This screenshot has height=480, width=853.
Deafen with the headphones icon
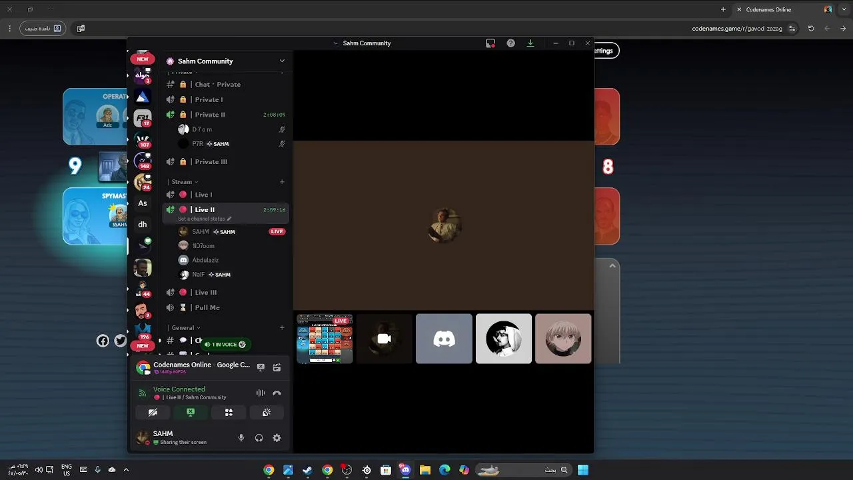coord(259,438)
